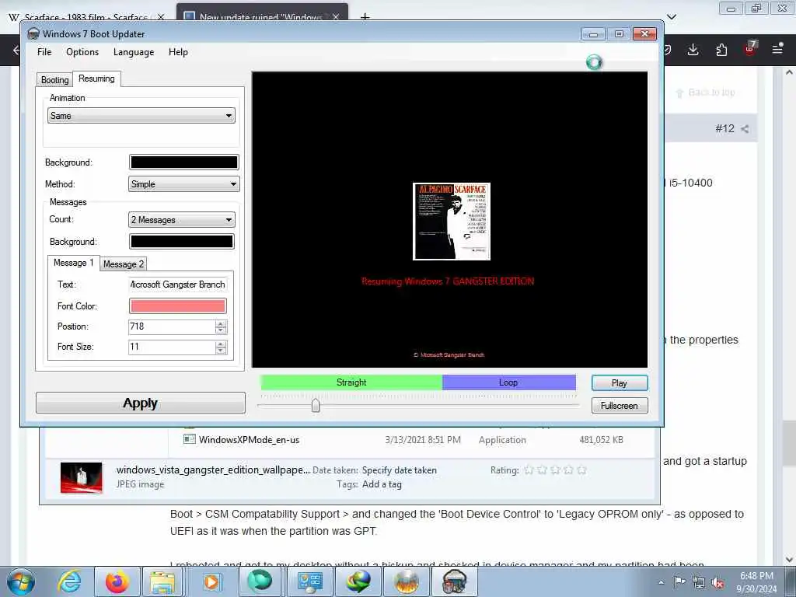
Task: Switch to the Booting tab
Action: click(55, 80)
